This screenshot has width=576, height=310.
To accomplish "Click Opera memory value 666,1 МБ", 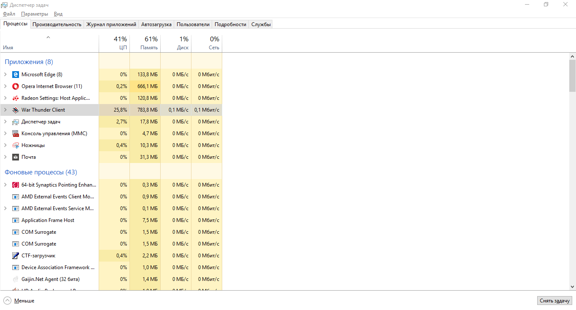I will click(x=148, y=86).
